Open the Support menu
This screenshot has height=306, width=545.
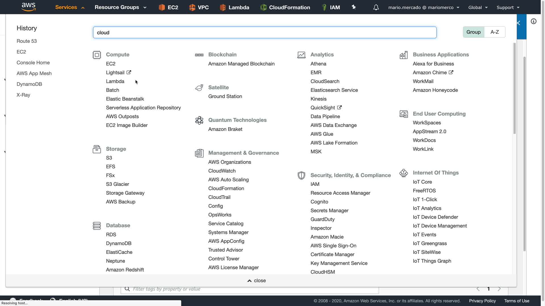click(x=508, y=7)
